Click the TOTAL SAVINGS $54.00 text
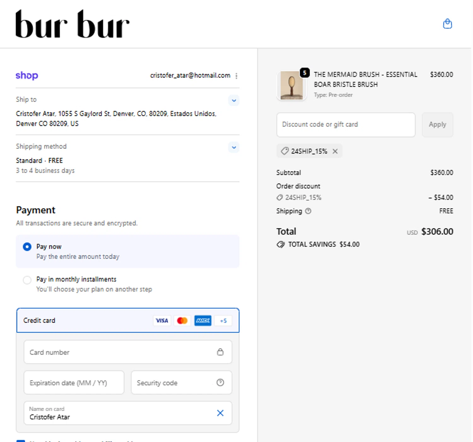 tap(324, 245)
